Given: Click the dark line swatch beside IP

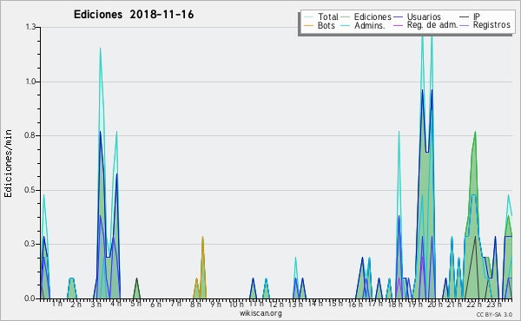Looking at the screenshot, I should click(x=465, y=17).
